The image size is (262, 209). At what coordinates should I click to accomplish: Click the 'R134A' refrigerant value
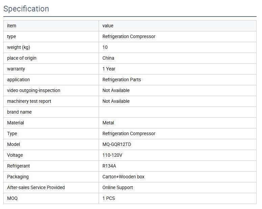[x=109, y=166]
